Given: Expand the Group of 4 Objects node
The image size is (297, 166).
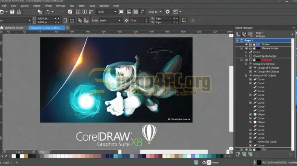Looking at the screenshot, I should point(250,68).
